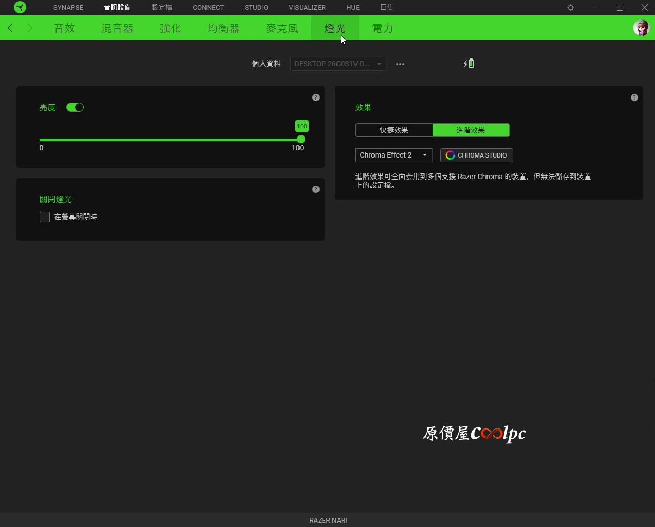Select the 均衡器 sub-tab
The height and width of the screenshot is (527, 655).
click(224, 28)
